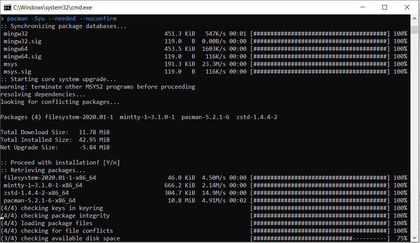
Task: Click the mingw64.sig progress bar
Action: (x=323, y=56)
